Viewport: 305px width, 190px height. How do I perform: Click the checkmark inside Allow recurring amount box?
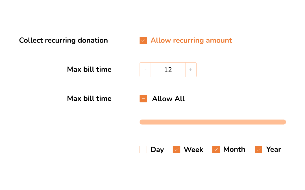(x=143, y=40)
